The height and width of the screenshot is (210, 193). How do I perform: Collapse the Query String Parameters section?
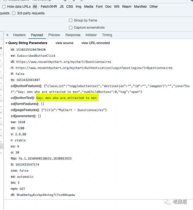[x=6, y=43]
